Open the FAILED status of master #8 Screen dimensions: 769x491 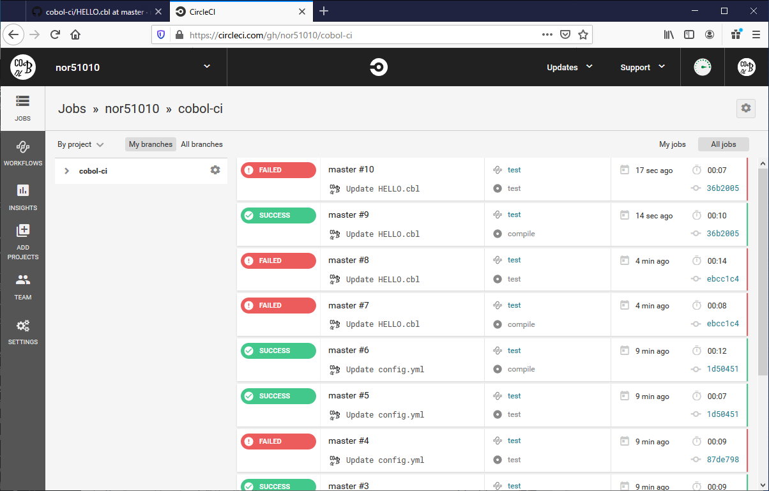pyautogui.click(x=278, y=261)
